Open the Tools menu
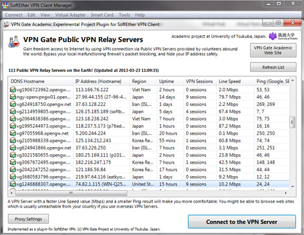 [x=124, y=15]
